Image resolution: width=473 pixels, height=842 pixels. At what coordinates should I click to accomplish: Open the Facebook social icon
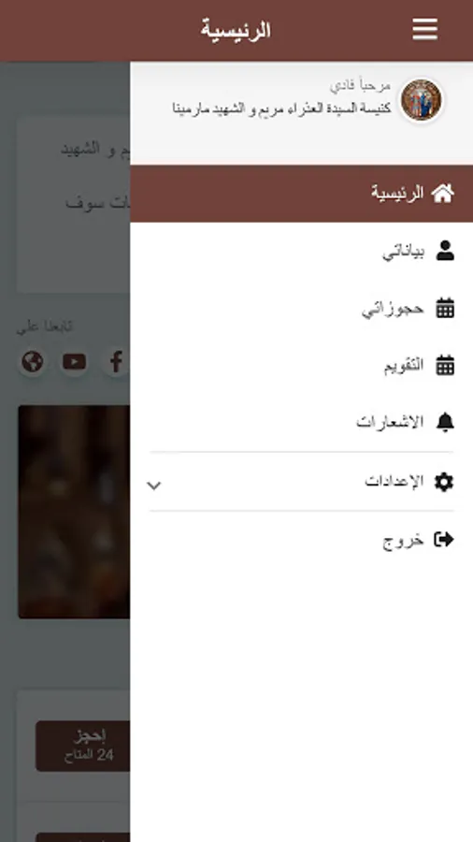click(115, 362)
